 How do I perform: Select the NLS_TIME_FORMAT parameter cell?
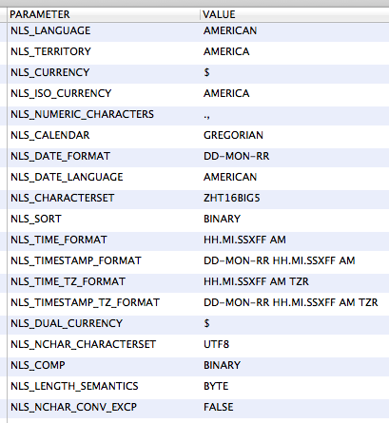pos(104,240)
